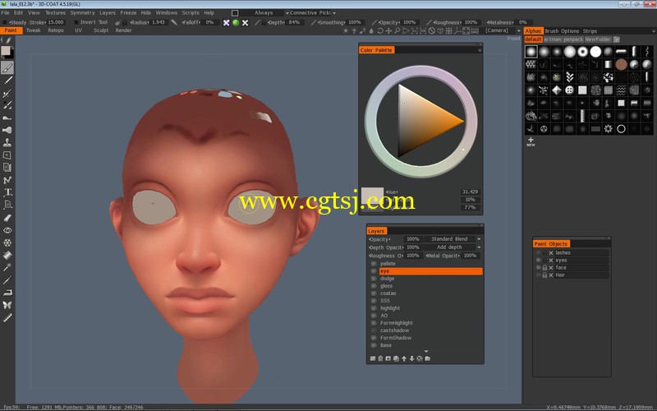Switch to the Retopo room tab
Image resolution: width=657 pixels, height=411 pixels.
click(x=56, y=30)
